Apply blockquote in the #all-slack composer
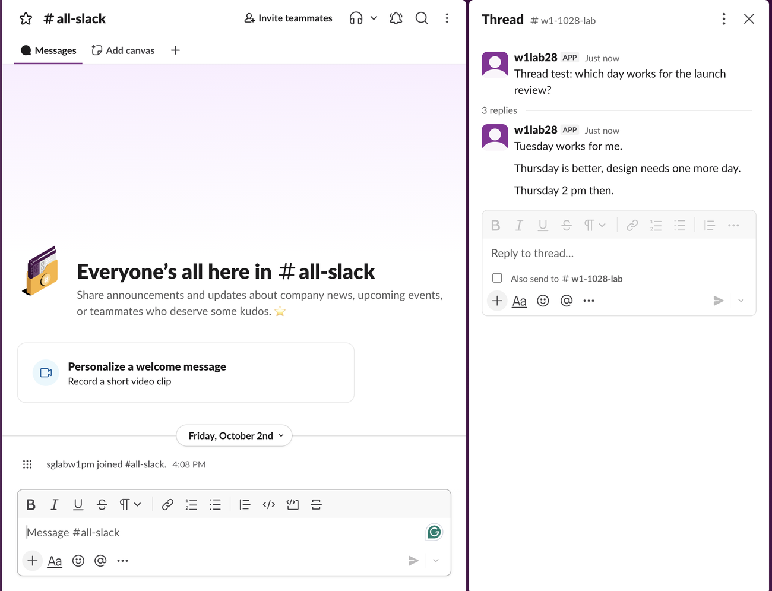 pyautogui.click(x=245, y=504)
